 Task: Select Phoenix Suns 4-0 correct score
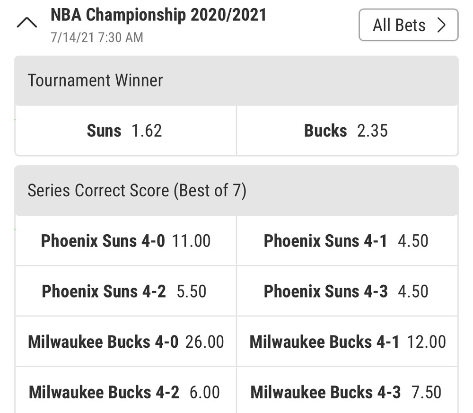pos(125,241)
